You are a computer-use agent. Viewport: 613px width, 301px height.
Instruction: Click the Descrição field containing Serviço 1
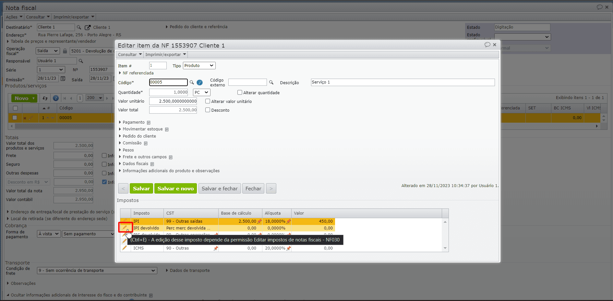pyautogui.click(x=403, y=82)
